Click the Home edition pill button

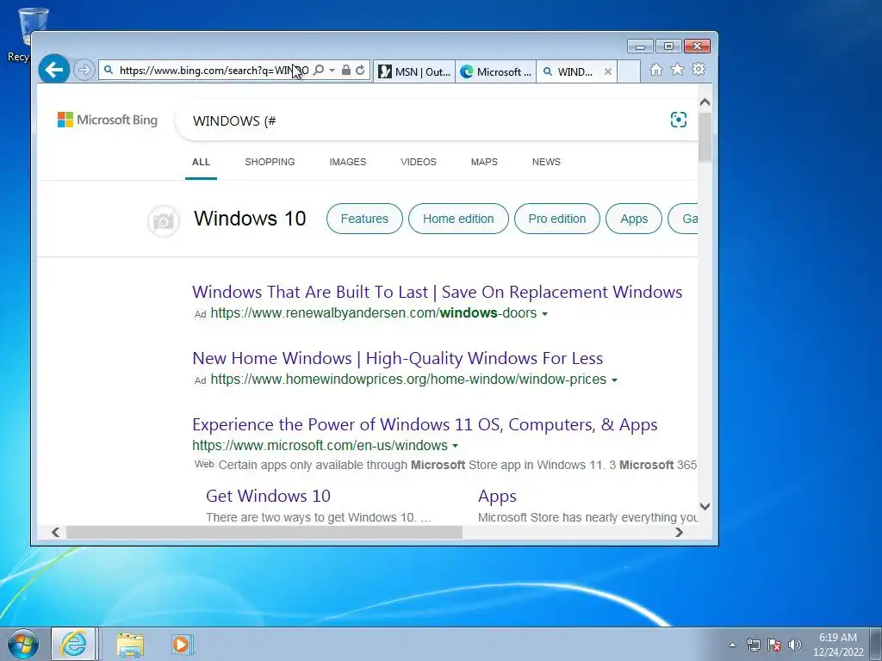pyautogui.click(x=458, y=219)
